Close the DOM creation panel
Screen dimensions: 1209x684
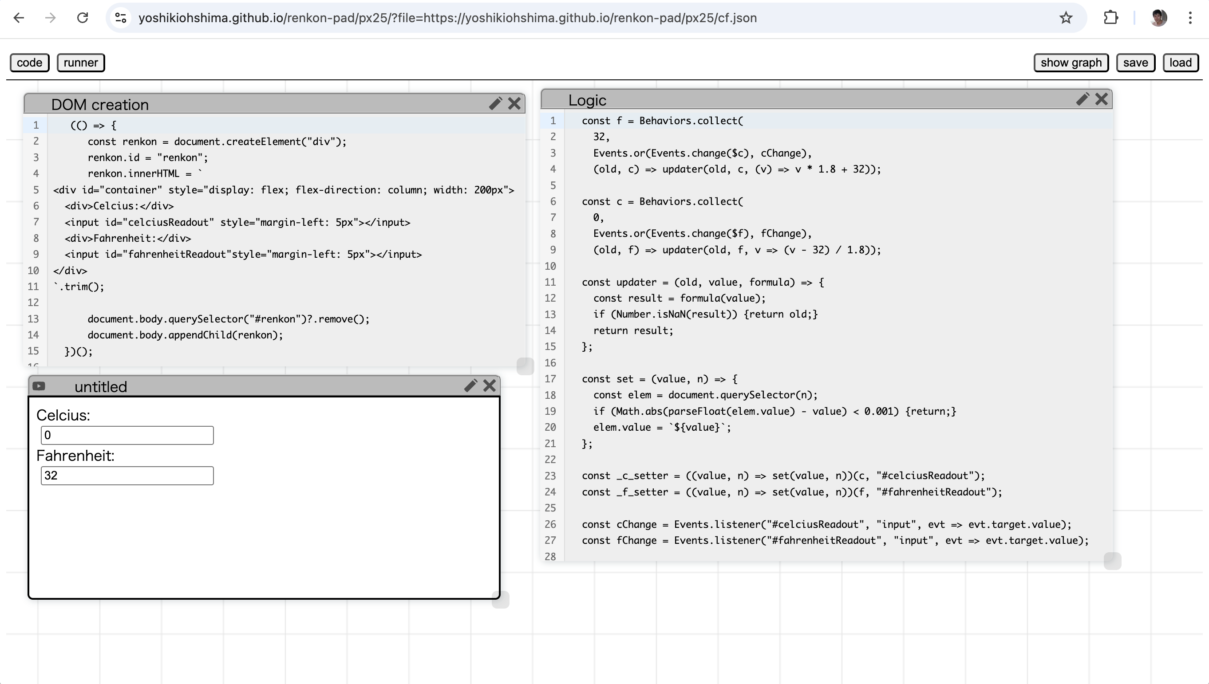pyautogui.click(x=514, y=103)
